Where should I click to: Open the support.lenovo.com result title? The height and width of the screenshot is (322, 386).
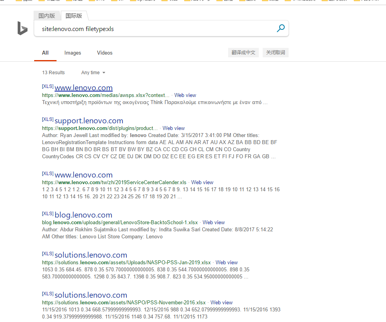pos(89,121)
